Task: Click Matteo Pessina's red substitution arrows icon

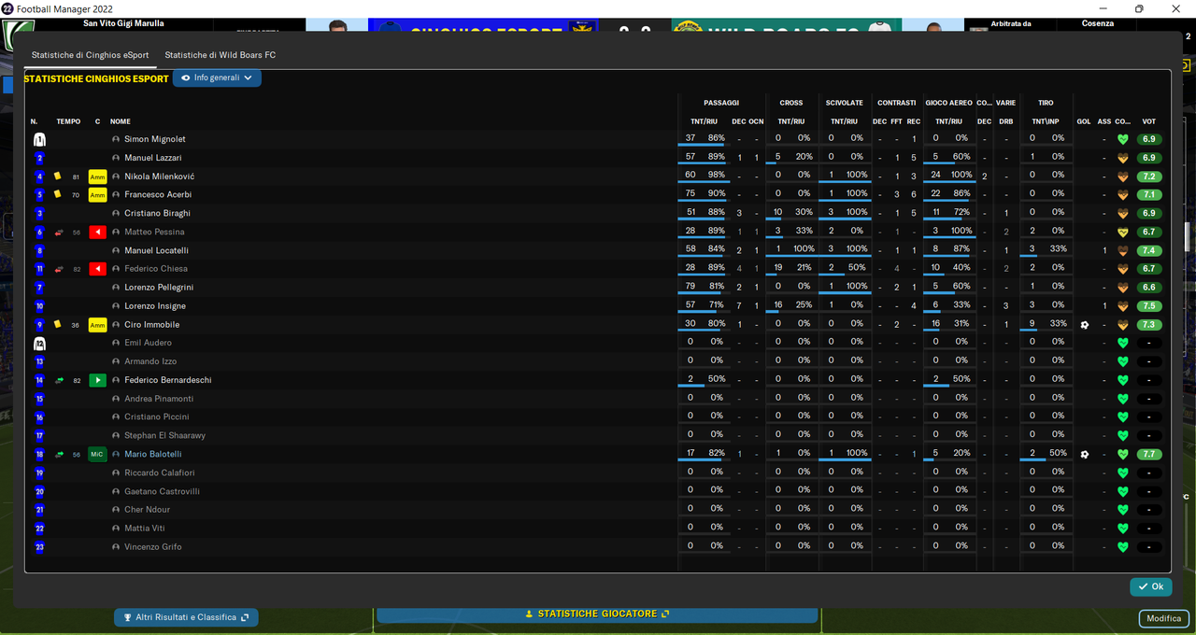Action: 59,232
